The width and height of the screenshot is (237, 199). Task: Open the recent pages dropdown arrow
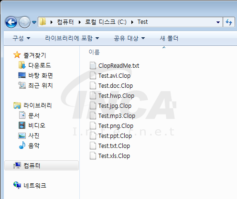34,22
